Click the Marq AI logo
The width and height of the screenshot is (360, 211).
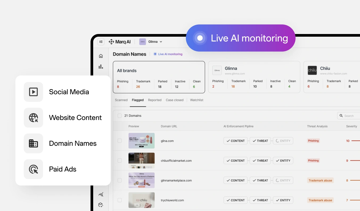120,42
